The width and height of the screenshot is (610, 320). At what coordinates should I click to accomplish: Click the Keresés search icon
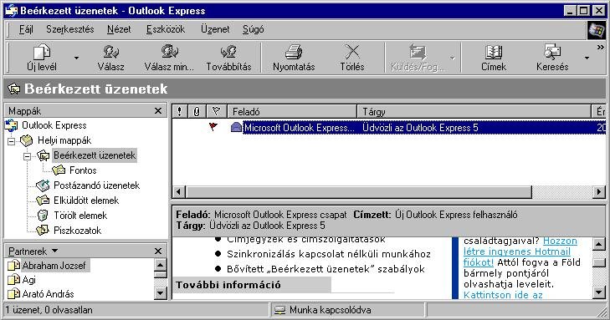[552, 52]
